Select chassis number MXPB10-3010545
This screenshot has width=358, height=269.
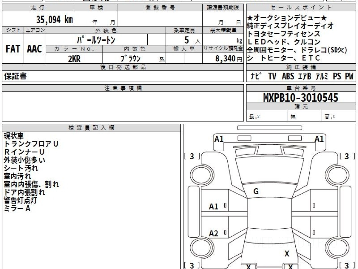pos(301,98)
